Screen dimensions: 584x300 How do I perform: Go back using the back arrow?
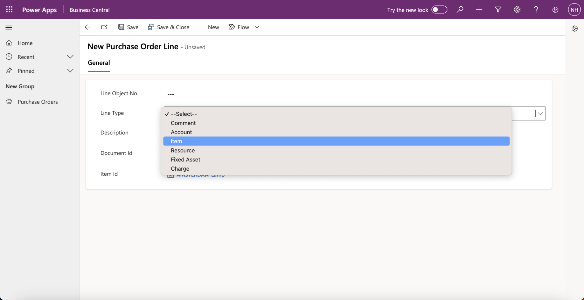(x=87, y=27)
